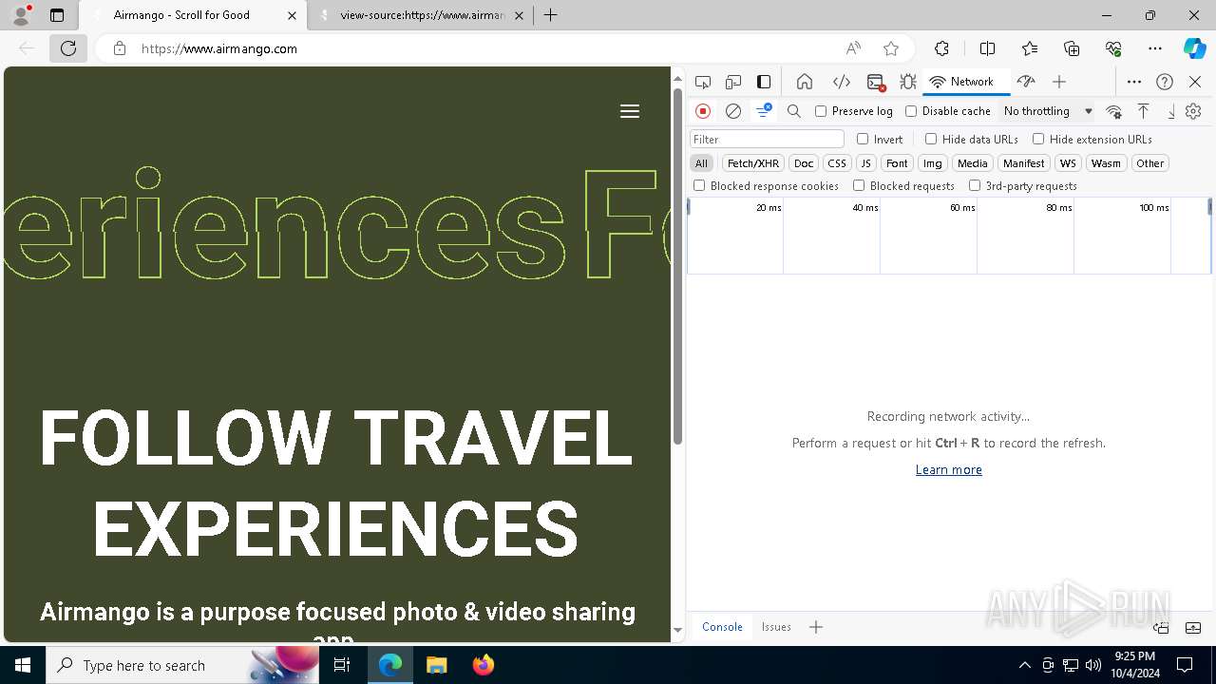Screen dimensions: 1216x684
Task: Filter requests by Fetch/XHR
Action: [753, 163]
